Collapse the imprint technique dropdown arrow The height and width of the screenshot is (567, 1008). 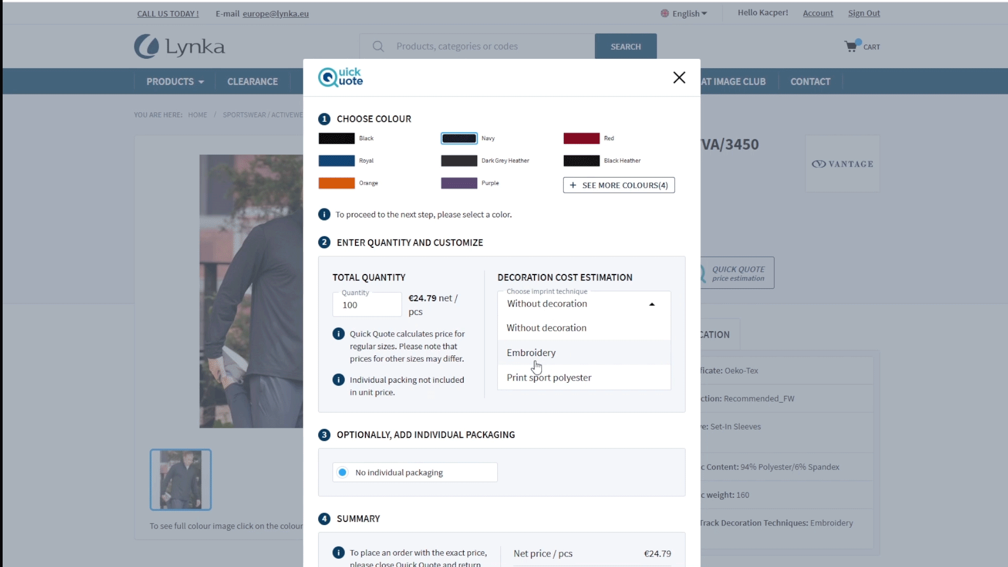click(652, 304)
